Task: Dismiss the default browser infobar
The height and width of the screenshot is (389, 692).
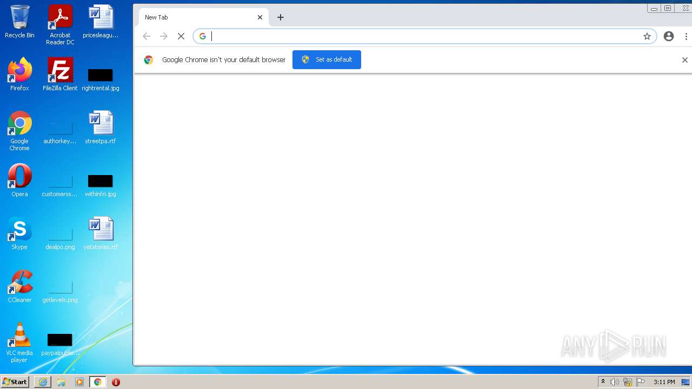Action: (x=685, y=60)
